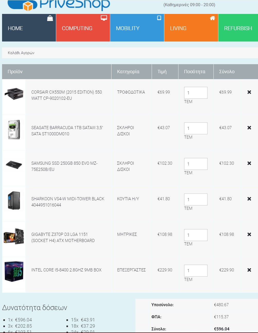Viewport: 258px width, 333px height.
Task: Click the 3x €202.85 installment option
Action: point(20,326)
